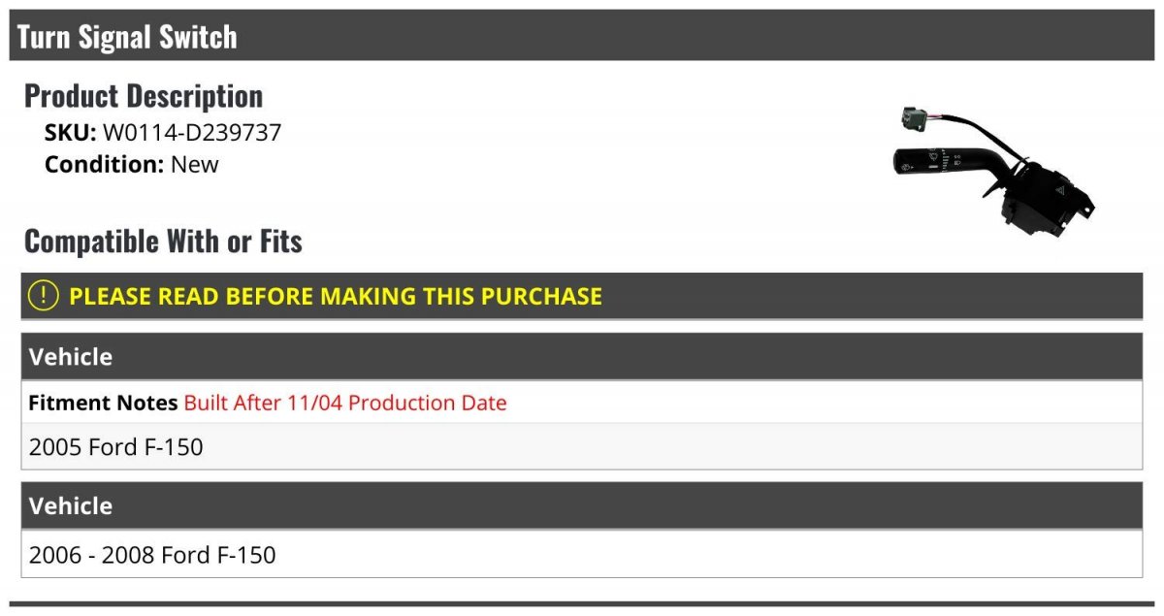
Task: Select the Product Description heading
Action: 144,96
